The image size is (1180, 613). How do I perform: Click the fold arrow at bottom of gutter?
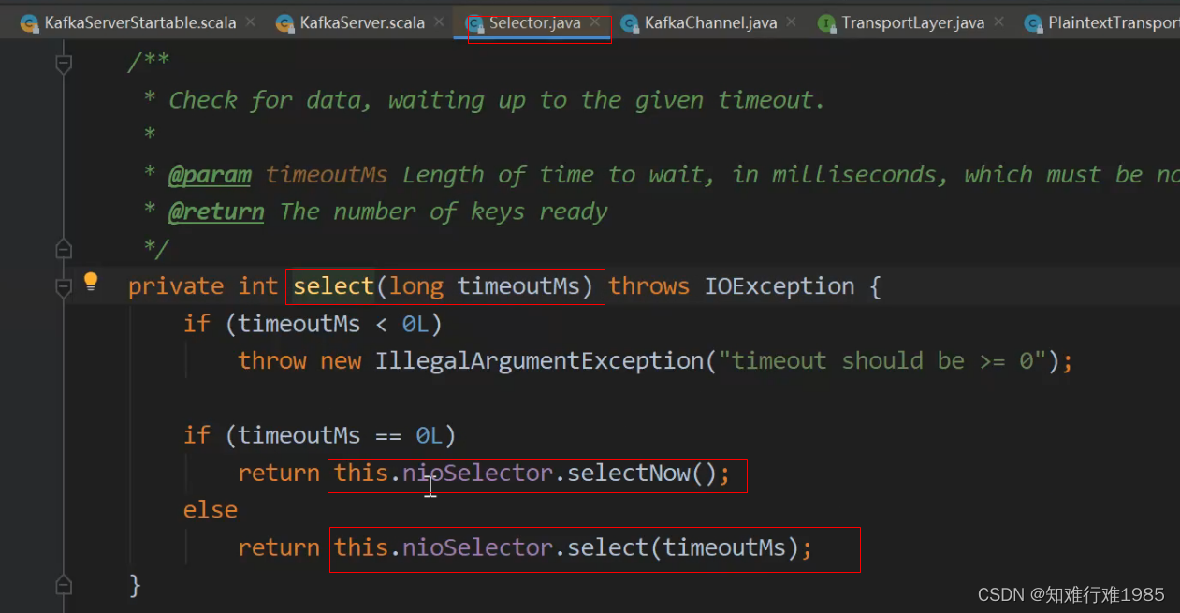(x=64, y=584)
